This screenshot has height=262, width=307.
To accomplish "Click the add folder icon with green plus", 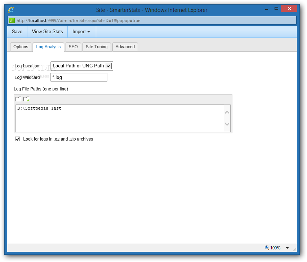I will tap(26, 99).
